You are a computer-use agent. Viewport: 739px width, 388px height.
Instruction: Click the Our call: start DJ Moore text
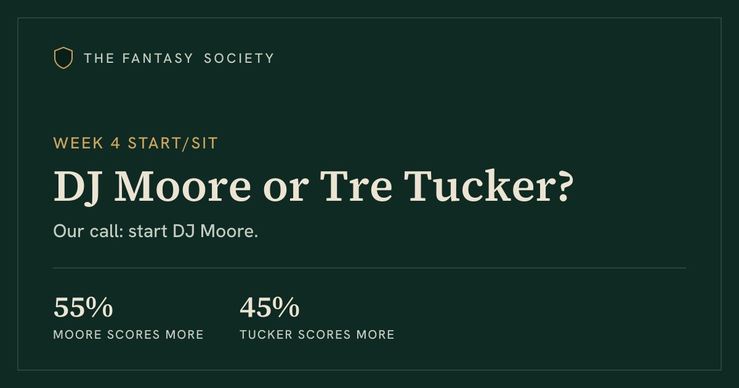156,232
